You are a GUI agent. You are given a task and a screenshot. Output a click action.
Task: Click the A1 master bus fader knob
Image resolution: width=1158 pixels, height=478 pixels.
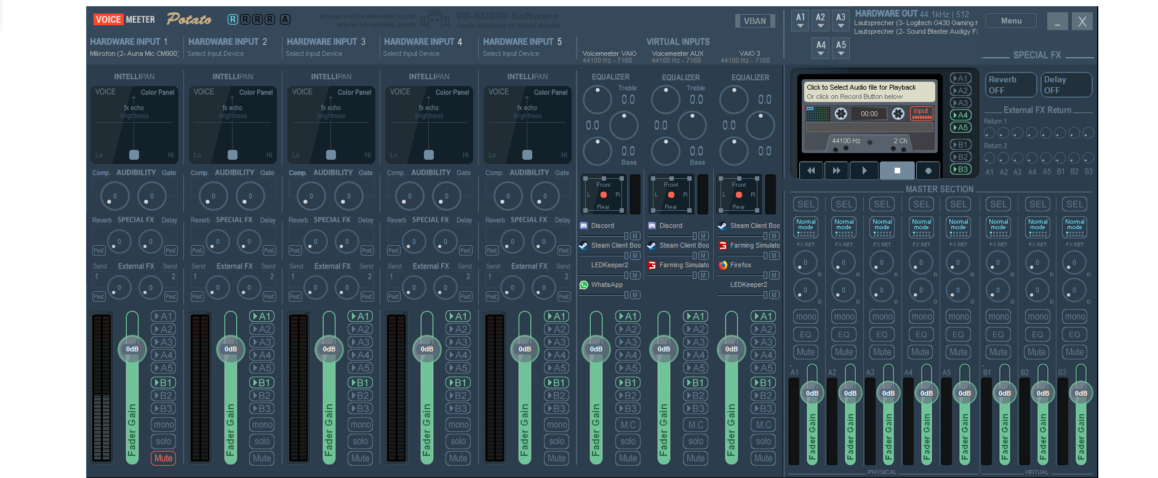812,393
